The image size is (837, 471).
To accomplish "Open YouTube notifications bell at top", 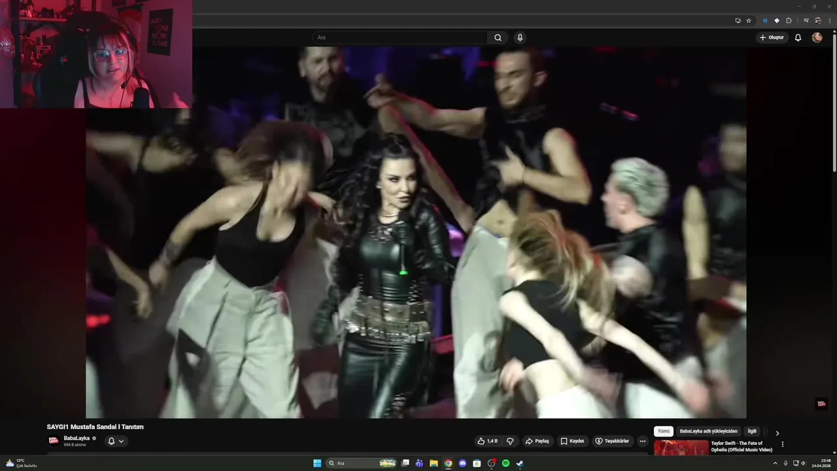I will pos(798,37).
